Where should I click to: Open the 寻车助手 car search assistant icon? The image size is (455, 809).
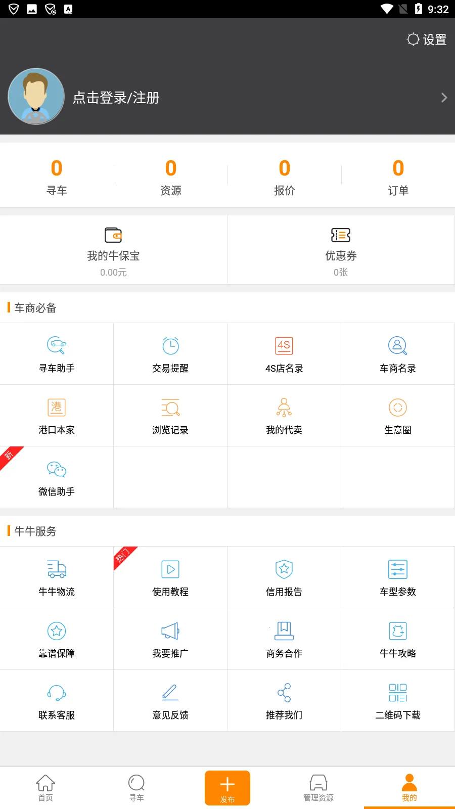point(57,346)
